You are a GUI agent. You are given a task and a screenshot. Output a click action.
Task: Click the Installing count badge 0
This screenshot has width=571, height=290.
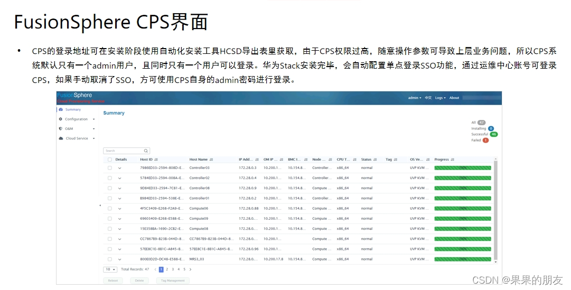tap(491, 128)
